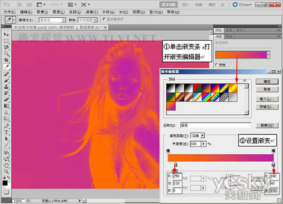Enable the 显示取样环 sampling ring checkbox
This screenshot has width=283, height=204.
[104, 19]
